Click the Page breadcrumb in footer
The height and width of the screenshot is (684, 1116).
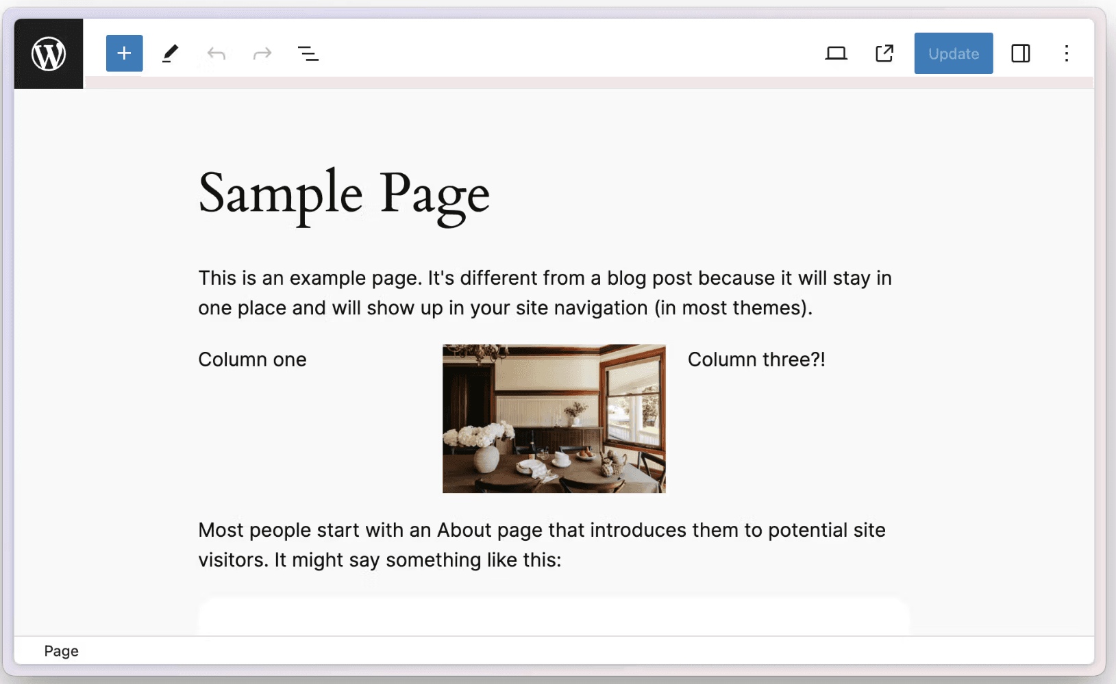(61, 651)
